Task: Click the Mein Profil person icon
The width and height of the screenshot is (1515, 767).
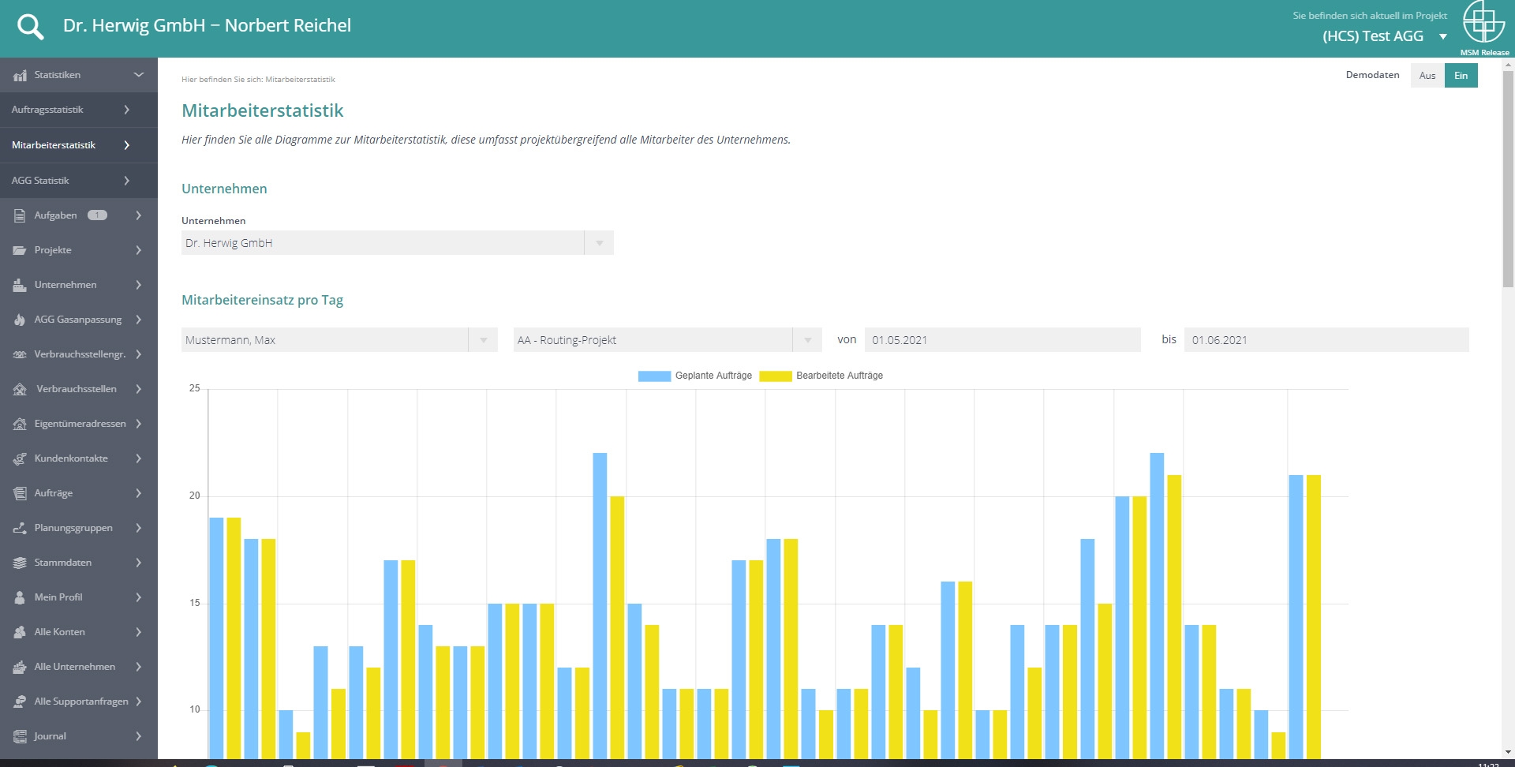Action: [20, 597]
